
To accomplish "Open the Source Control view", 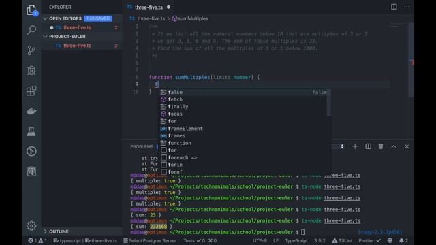I will tap(31, 50).
